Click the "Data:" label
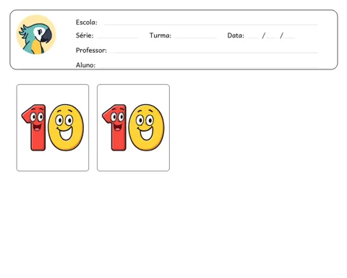Image resolution: width=347 pixels, height=278 pixels. point(236,35)
